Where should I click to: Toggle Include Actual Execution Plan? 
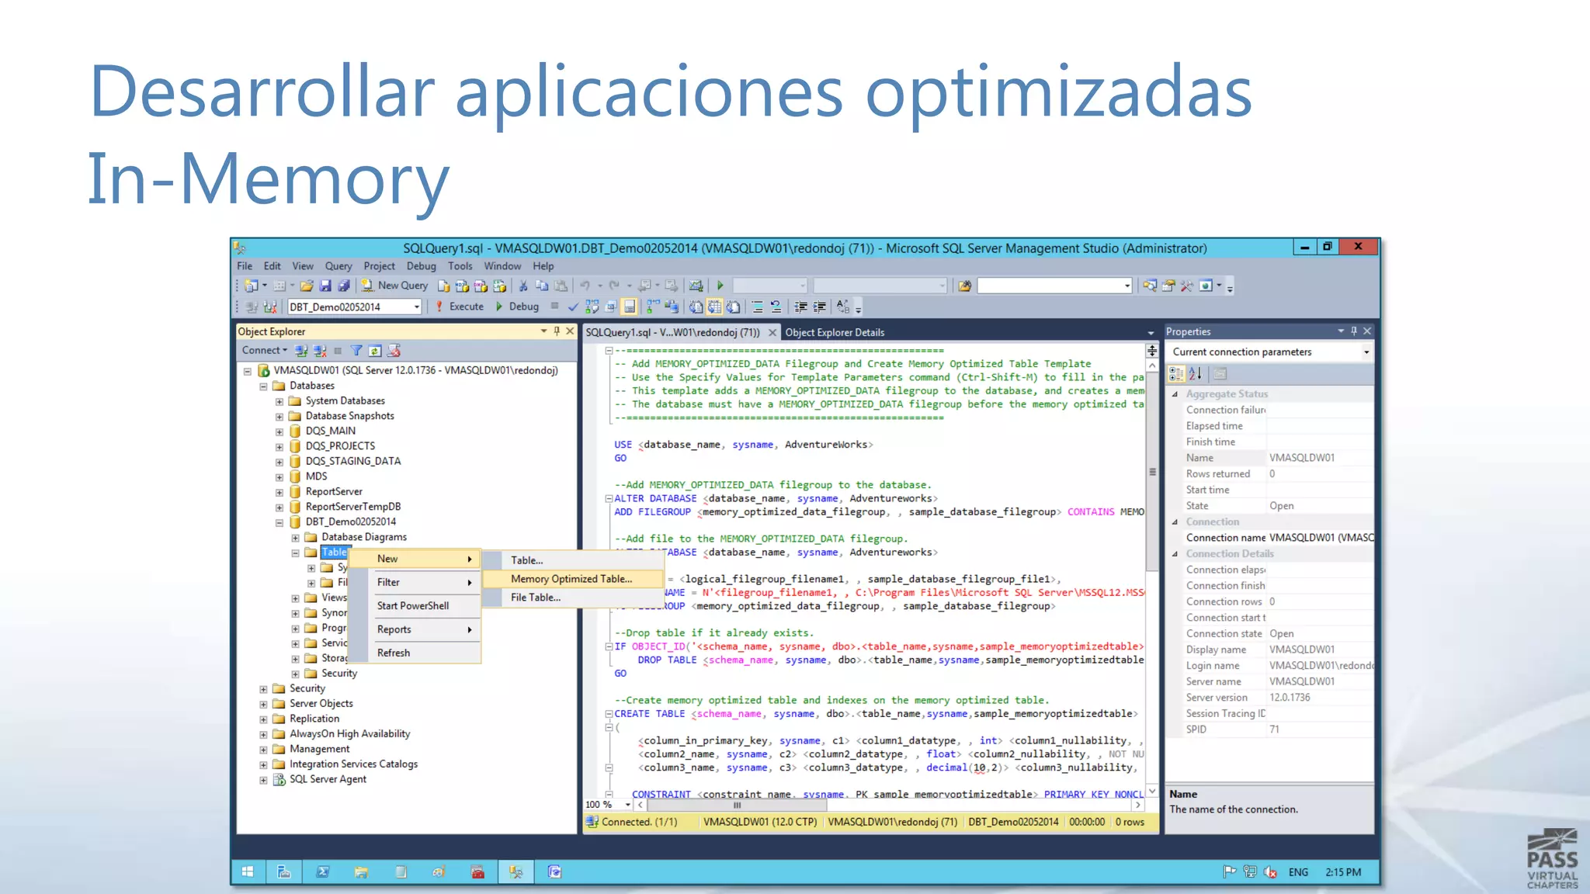(653, 307)
